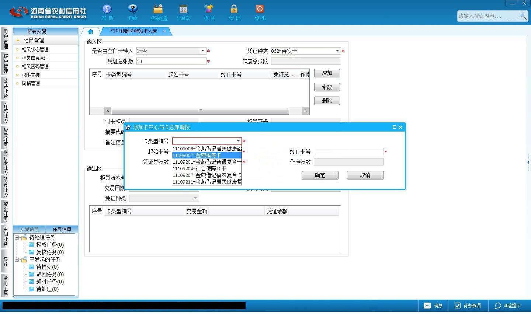Select 11109007-金燕福寿卡 from the list
The image size is (531, 314).
pyautogui.click(x=207, y=156)
